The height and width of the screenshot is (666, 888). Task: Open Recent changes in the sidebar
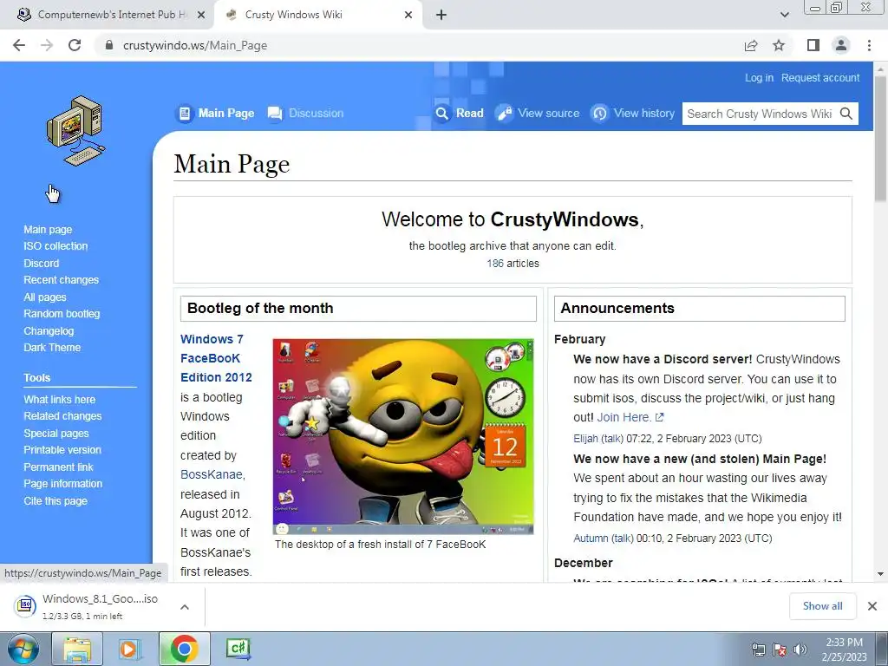(62, 280)
